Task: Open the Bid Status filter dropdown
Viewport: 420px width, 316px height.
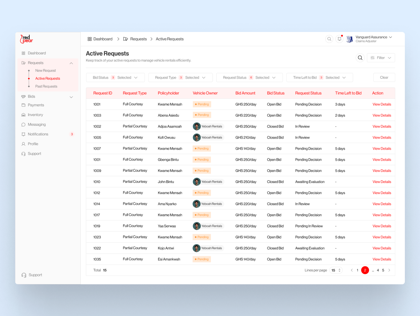Action: [115, 77]
